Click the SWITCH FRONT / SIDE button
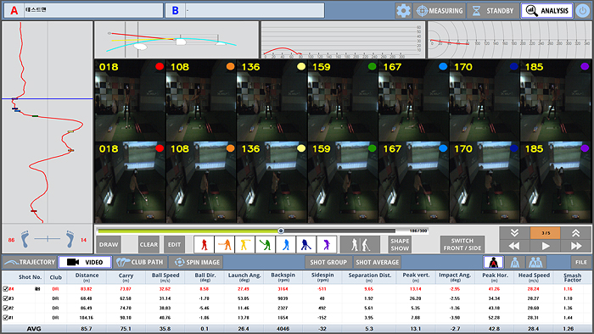Screen dimensions: 594x334 [462, 245]
